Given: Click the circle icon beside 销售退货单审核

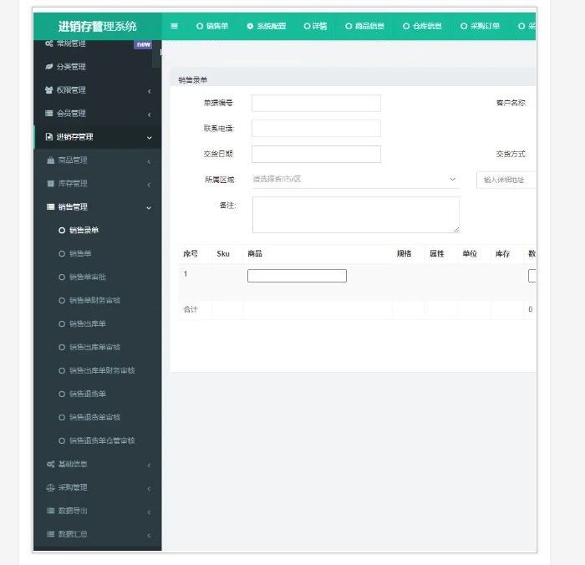Looking at the screenshot, I should 62,418.
